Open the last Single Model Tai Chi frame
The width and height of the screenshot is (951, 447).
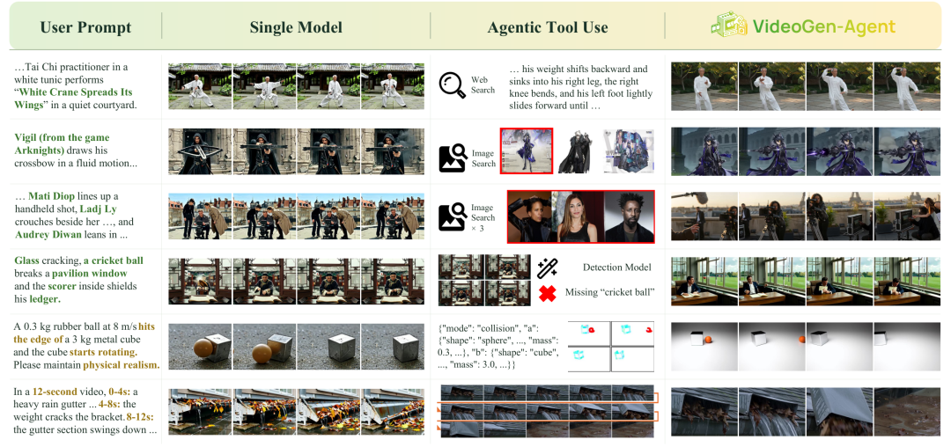(393, 86)
